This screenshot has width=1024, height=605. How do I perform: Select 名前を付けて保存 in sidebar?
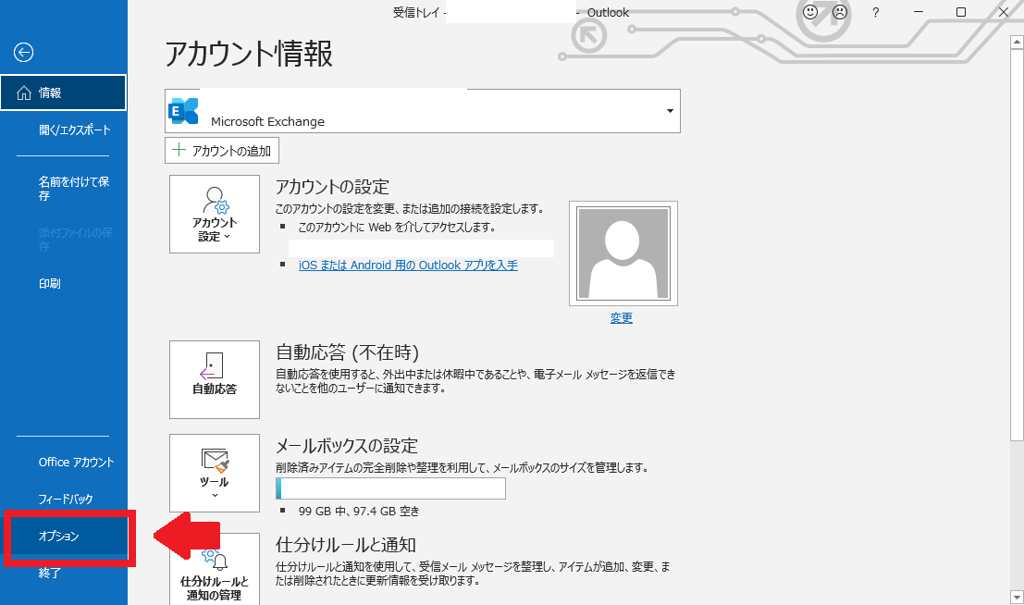(x=74, y=189)
